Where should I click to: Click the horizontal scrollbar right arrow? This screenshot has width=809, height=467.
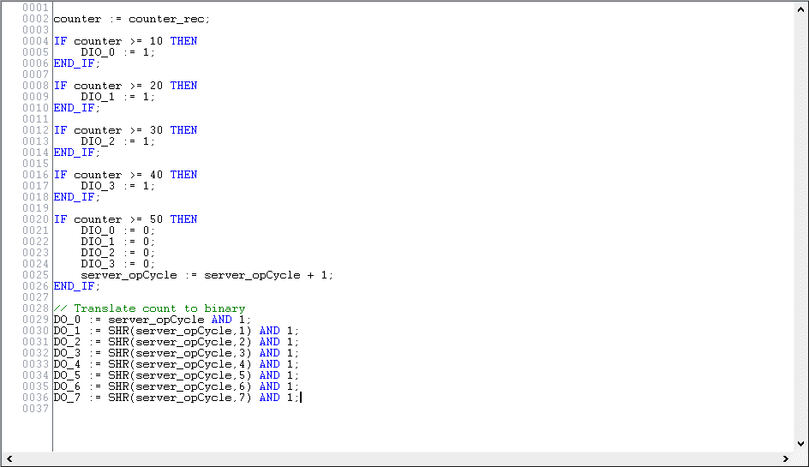pyautogui.click(x=787, y=459)
